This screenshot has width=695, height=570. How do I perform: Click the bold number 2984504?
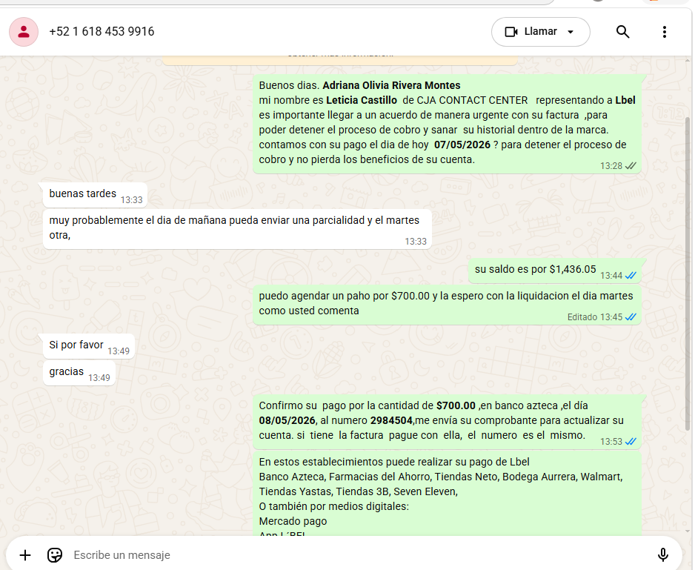[391, 420]
